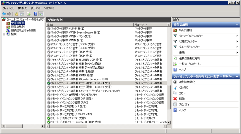This screenshot has height=134, width=241.
Task: Expand the 監視 tree node
Action: coord(4,34)
